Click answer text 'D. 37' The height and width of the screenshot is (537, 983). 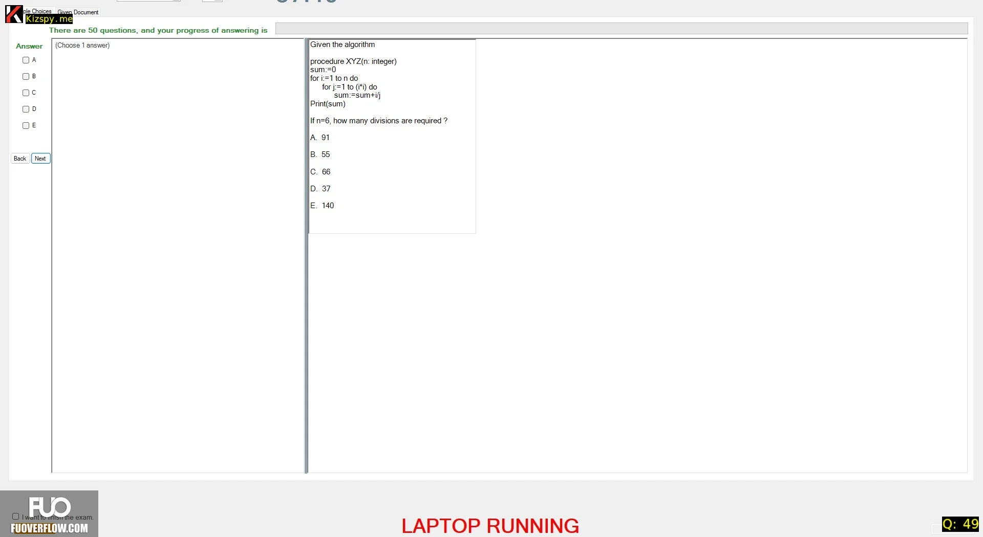click(x=320, y=189)
